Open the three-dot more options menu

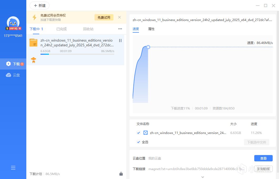coord(120,29)
